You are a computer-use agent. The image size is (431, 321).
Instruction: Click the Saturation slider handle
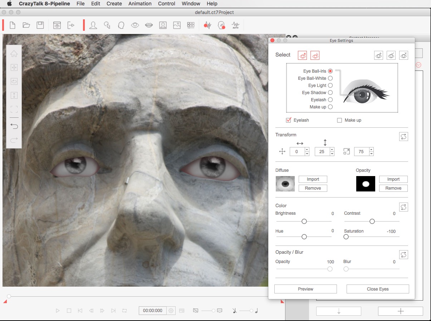(x=346, y=237)
